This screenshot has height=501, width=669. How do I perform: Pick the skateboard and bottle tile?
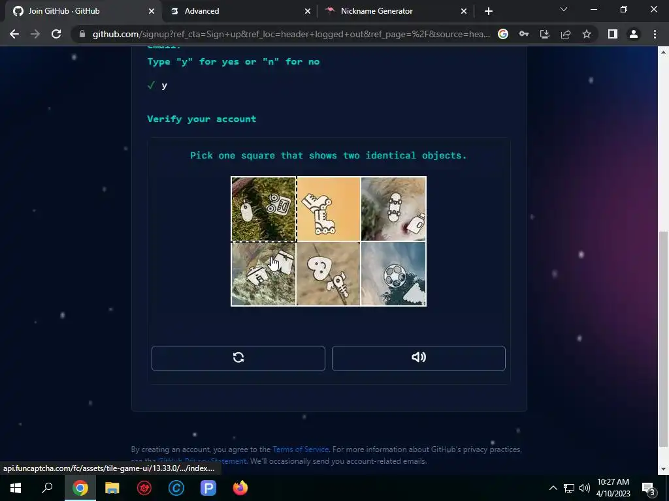tap(393, 209)
